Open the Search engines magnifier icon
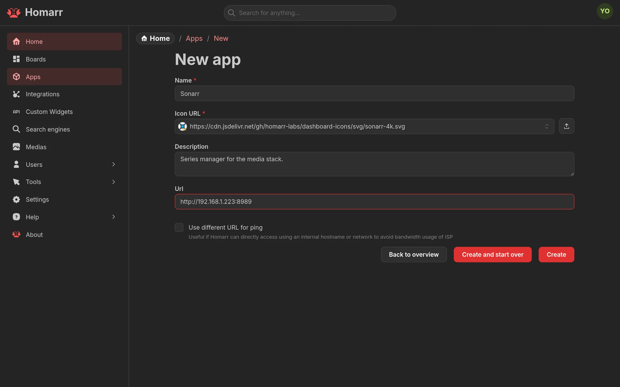 pyautogui.click(x=16, y=129)
